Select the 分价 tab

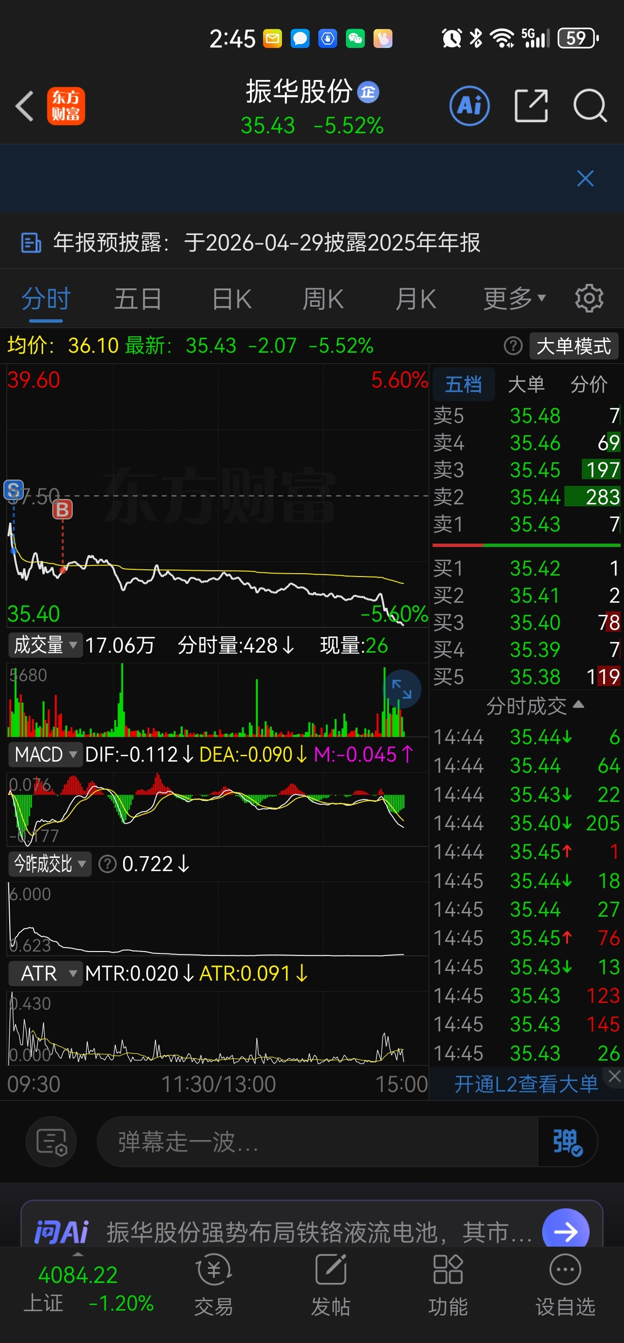589,384
